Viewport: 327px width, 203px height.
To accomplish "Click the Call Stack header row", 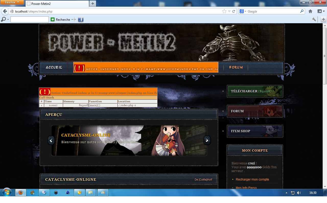I will (98, 98).
